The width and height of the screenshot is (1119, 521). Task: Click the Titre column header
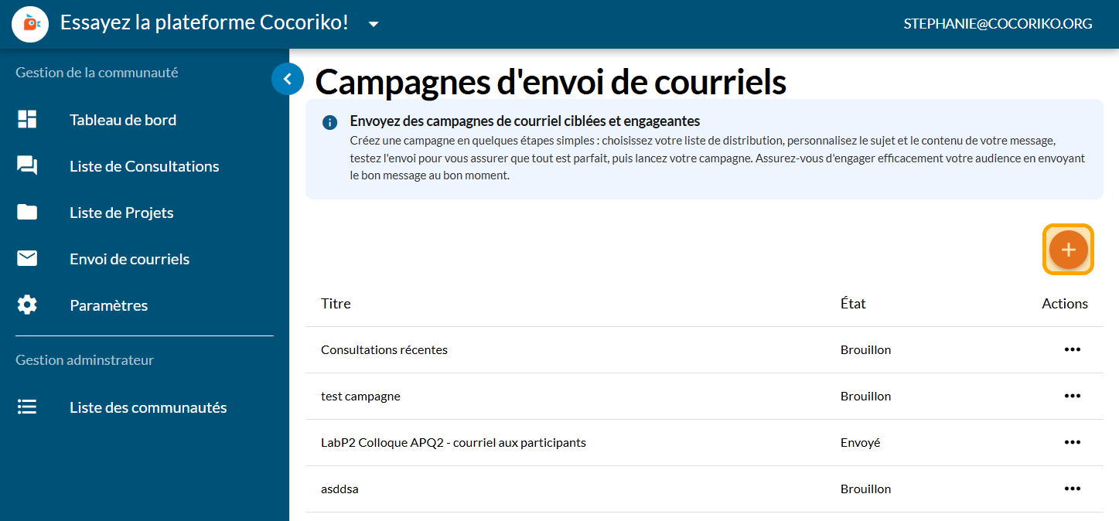pyautogui.click(x=336, y=304)
